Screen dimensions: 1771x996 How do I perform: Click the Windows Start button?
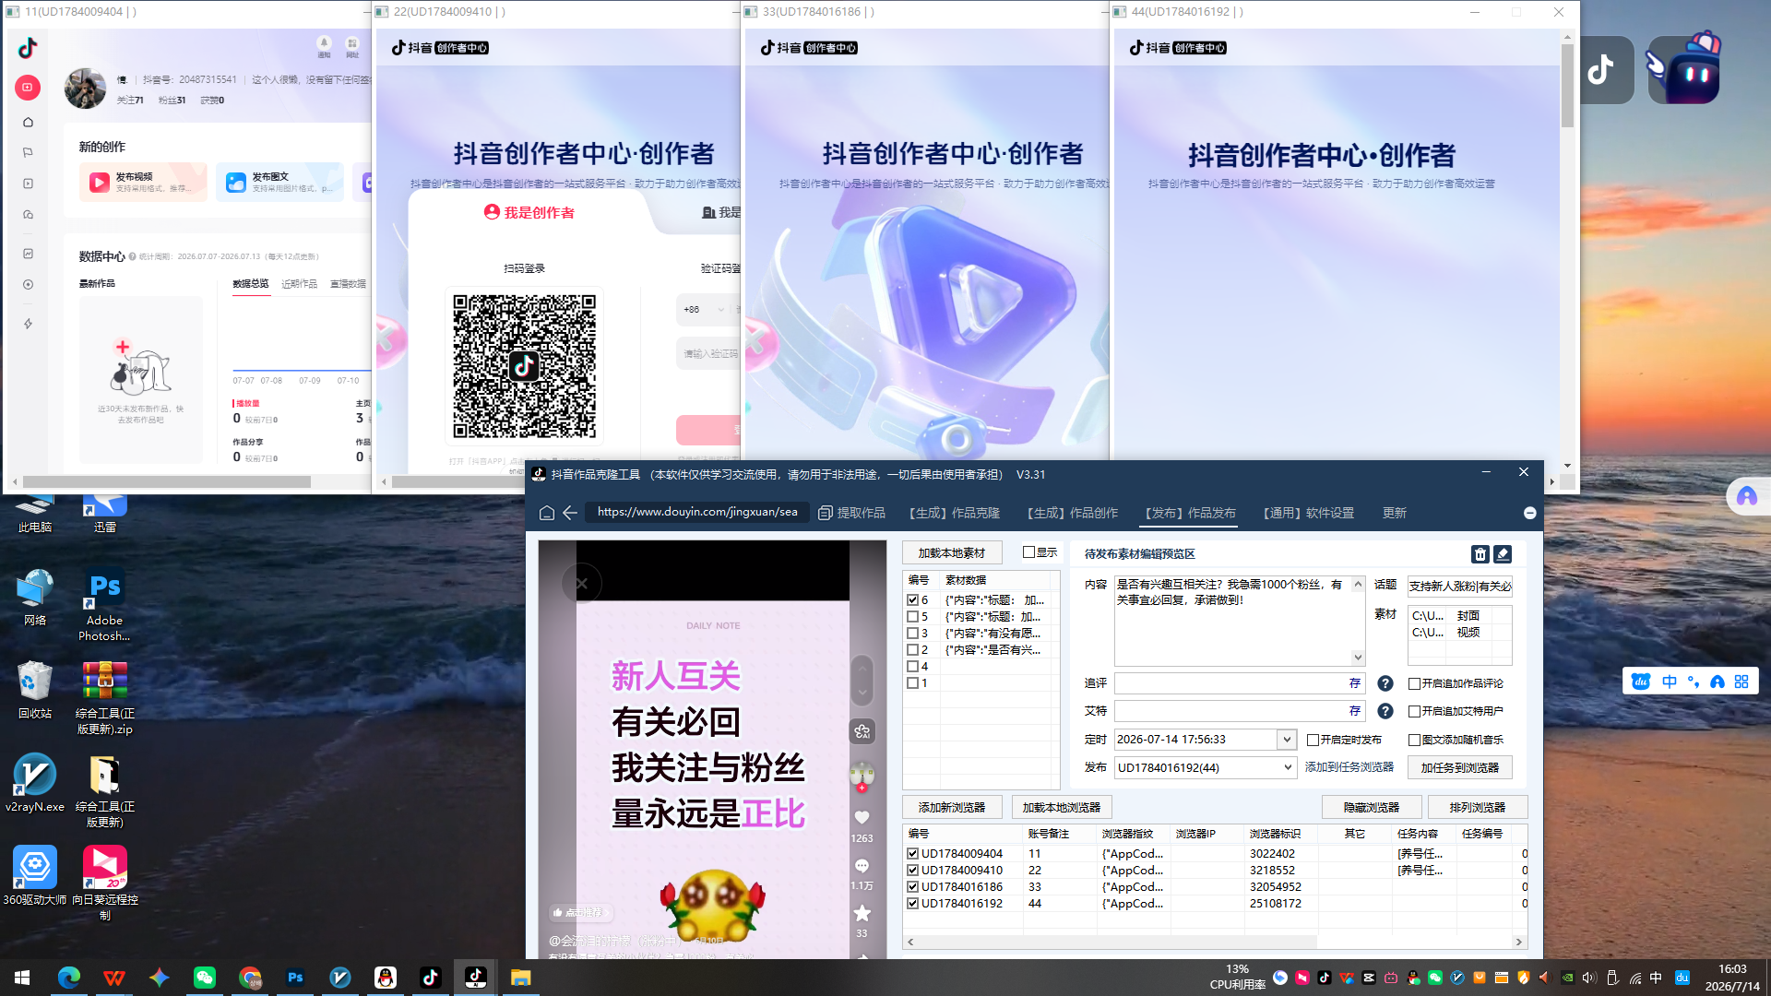pyautogui.click(x=22, y=978)
